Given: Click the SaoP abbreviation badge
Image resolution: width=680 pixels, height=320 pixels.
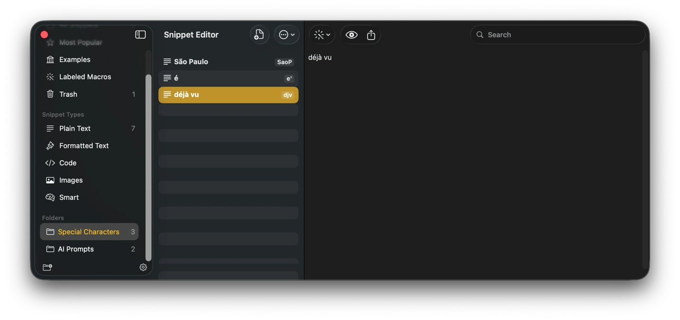Looking at the screenshot, I should click(x=285, y=62).
